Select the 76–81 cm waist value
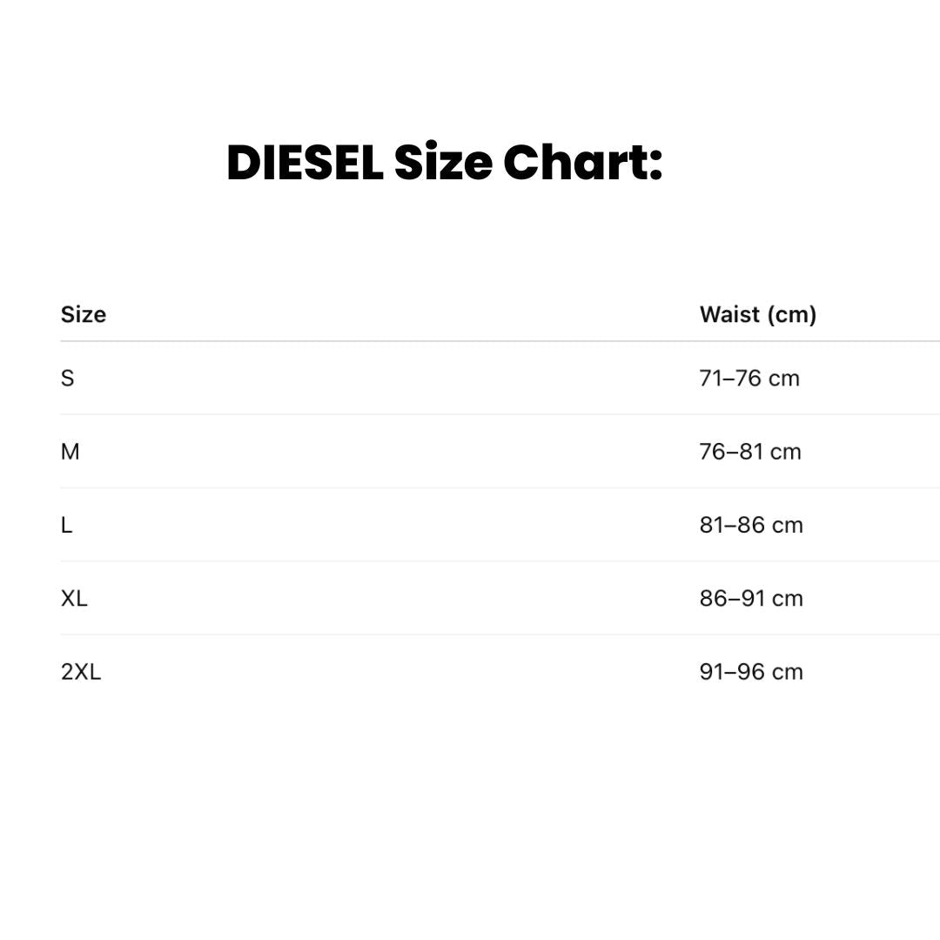This screenshot has width=940, height=940. [x=750, y=452]
